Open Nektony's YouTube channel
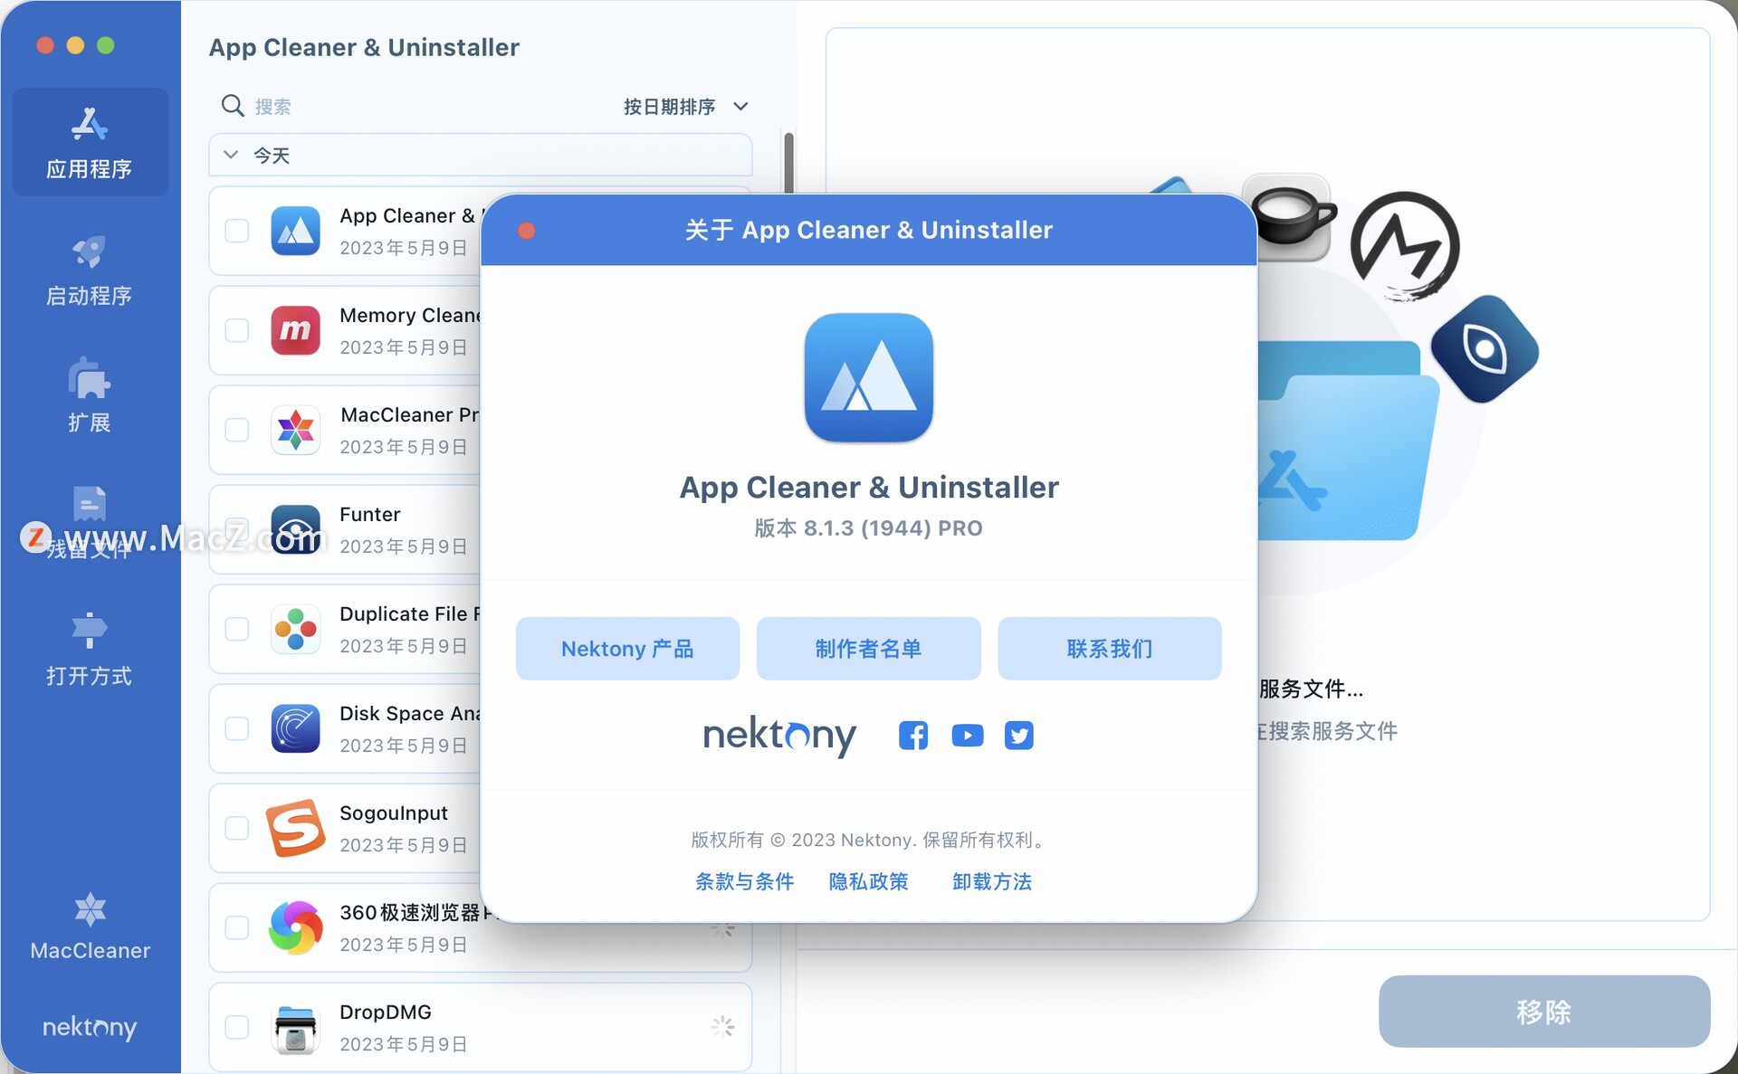The width and height of the screenshot is (1738, 1074). pyautogui.click(x=967, y=736)
